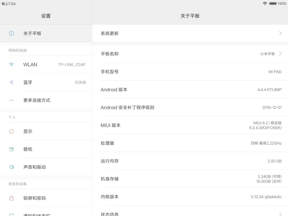Tap the 个人 section header
The image size is (288, 216).
coord(12,117)
